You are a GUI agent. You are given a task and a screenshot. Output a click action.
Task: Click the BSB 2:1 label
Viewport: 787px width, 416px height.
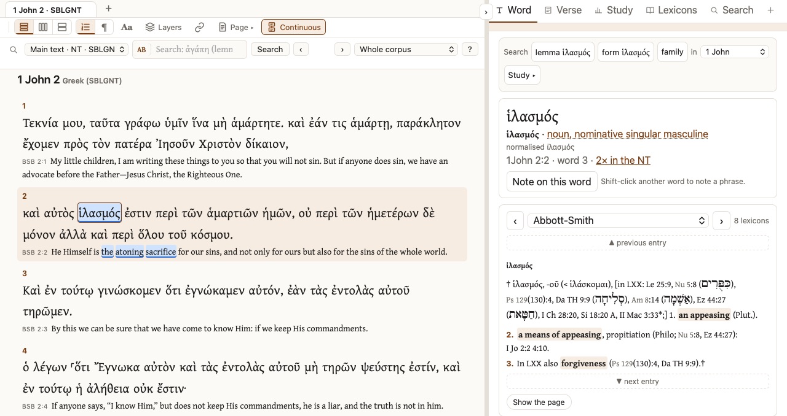pyautogui.click(x=34, y=161)
